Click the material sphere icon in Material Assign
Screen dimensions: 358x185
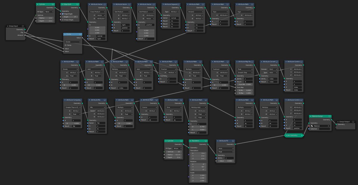312,126
